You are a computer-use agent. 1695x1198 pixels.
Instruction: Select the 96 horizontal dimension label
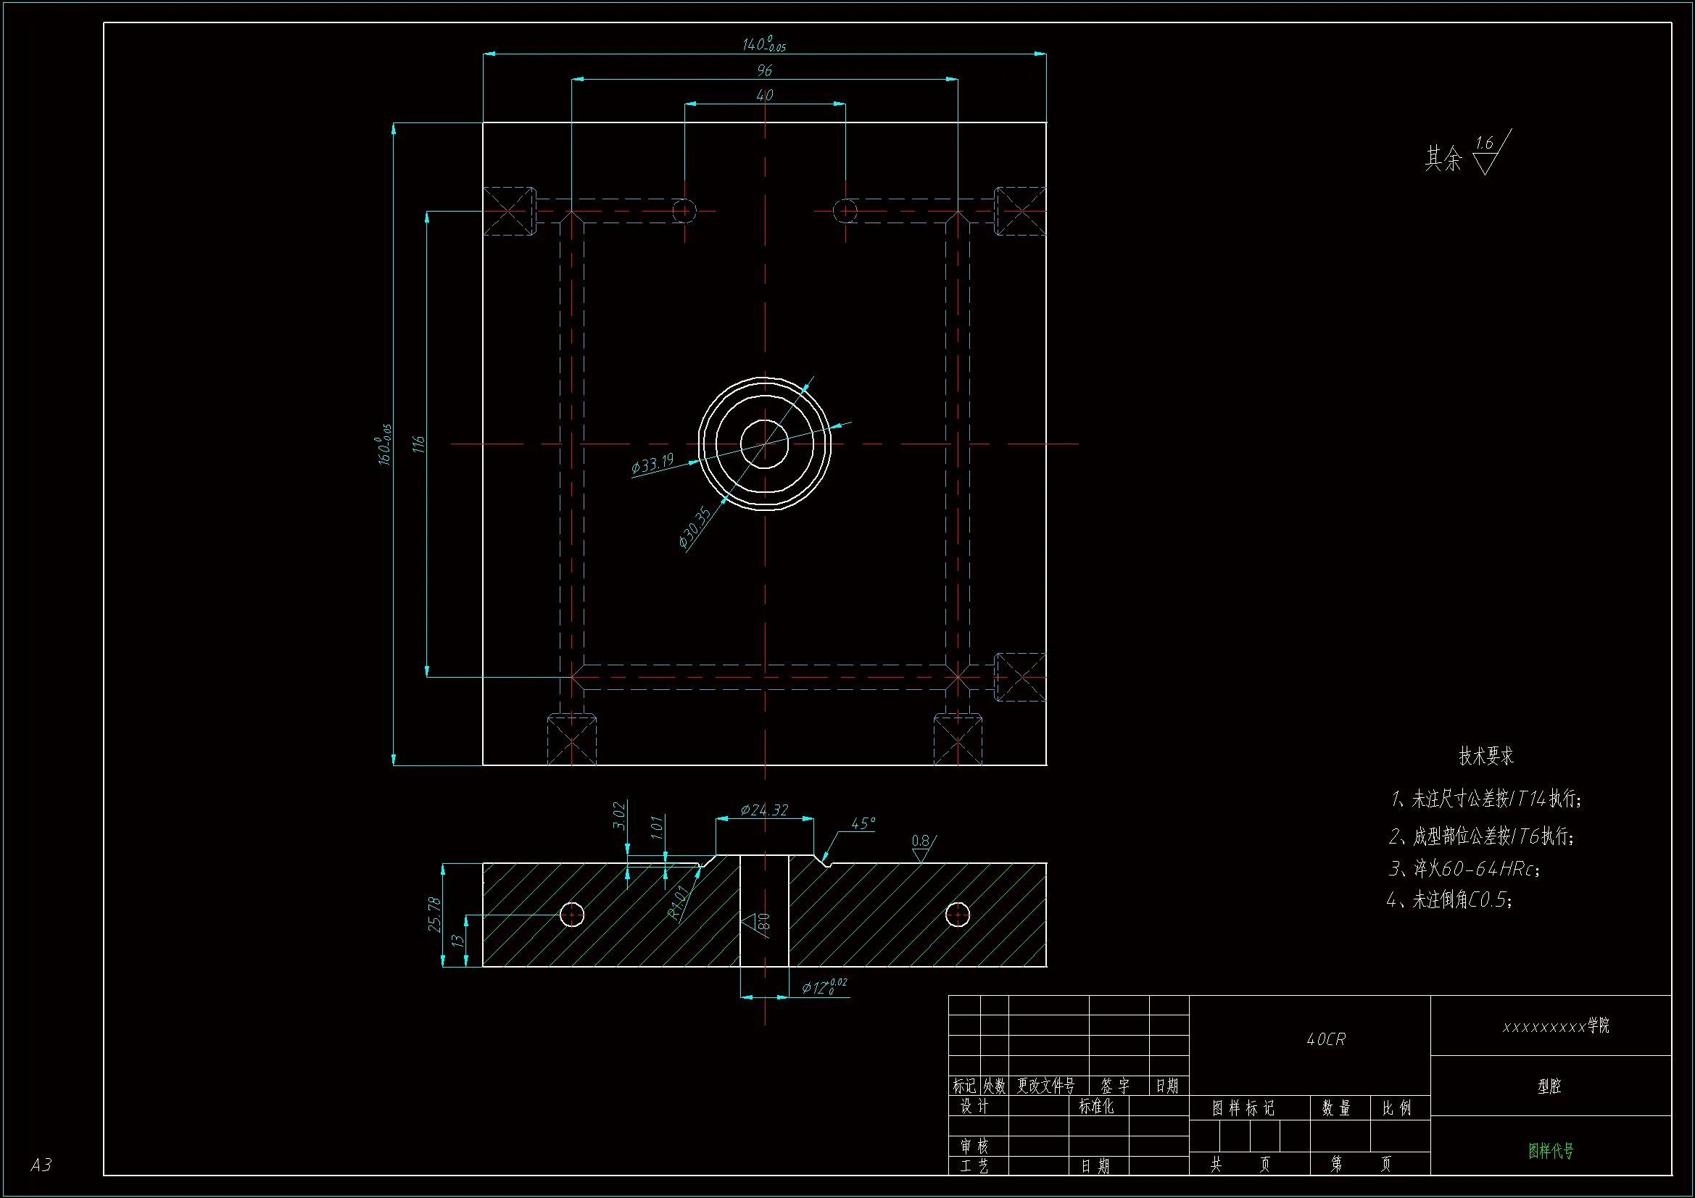[x=764, y=70]
